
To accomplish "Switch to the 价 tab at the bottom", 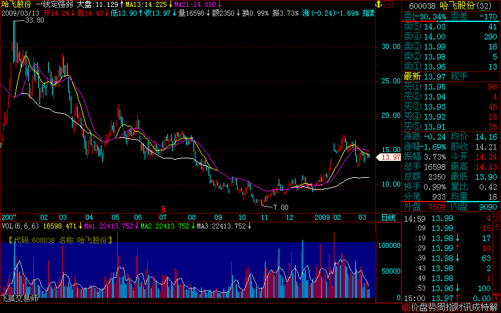I will click(415, 308).
